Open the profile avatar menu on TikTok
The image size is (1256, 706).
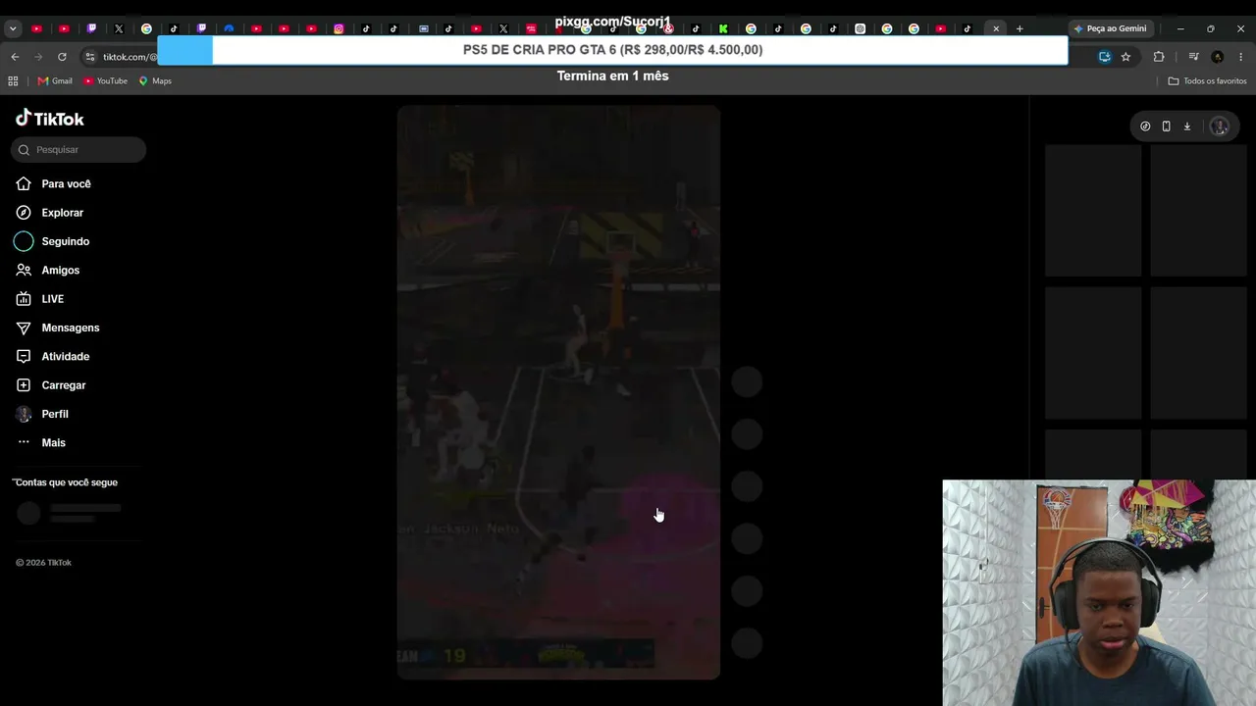pyautogui.click(x=1220, y=126)
